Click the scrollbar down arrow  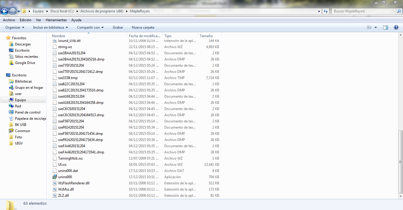coord(400,196)
